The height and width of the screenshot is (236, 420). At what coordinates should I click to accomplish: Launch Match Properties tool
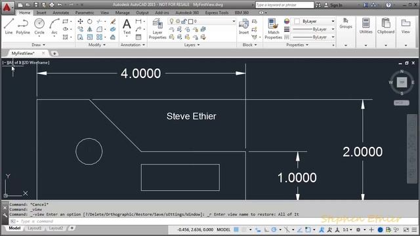pos(273,29)
